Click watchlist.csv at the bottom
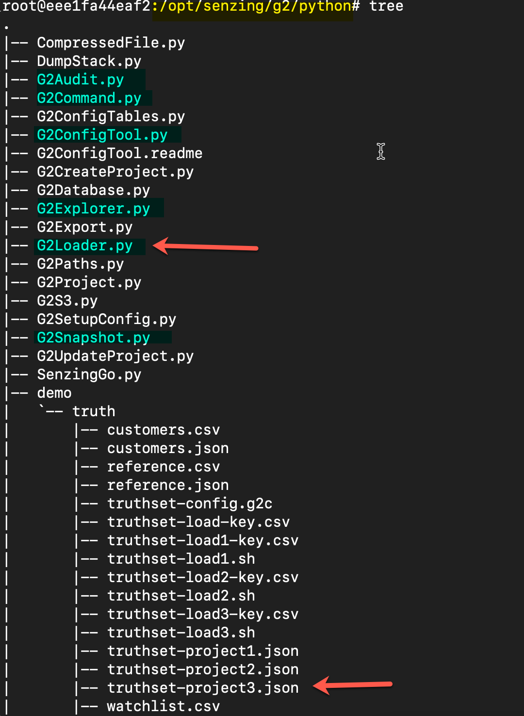 (163, 706)
